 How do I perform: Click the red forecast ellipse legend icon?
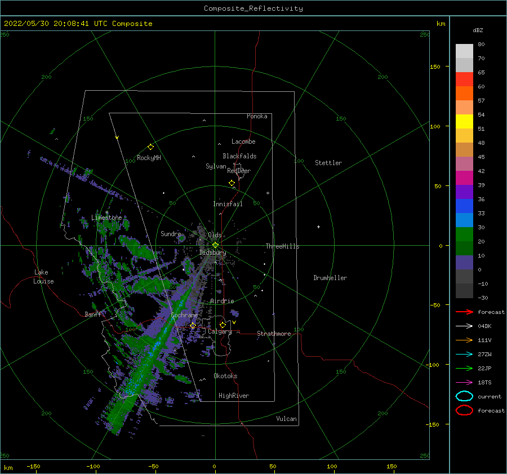pos(464,410)
